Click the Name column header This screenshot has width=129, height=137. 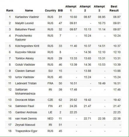(29, 11)
